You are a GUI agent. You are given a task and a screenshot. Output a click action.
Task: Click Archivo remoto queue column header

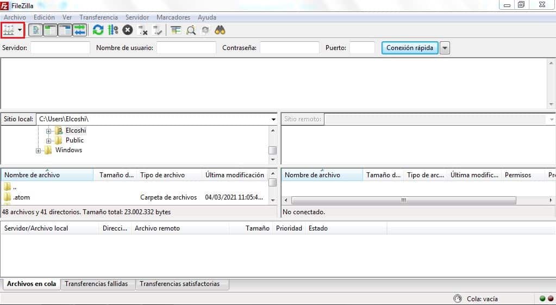tap(180, 228)
